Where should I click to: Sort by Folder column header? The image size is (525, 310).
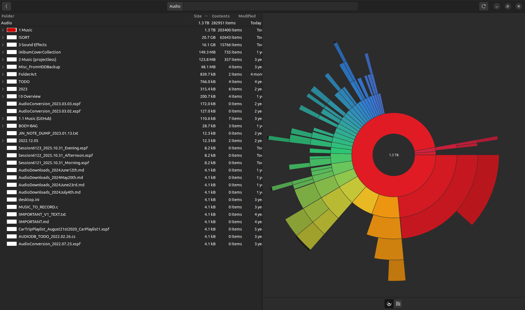point(8,16)
